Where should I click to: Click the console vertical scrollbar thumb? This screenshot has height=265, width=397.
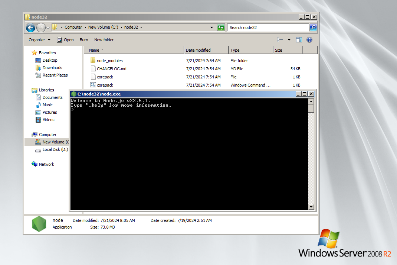311,108
